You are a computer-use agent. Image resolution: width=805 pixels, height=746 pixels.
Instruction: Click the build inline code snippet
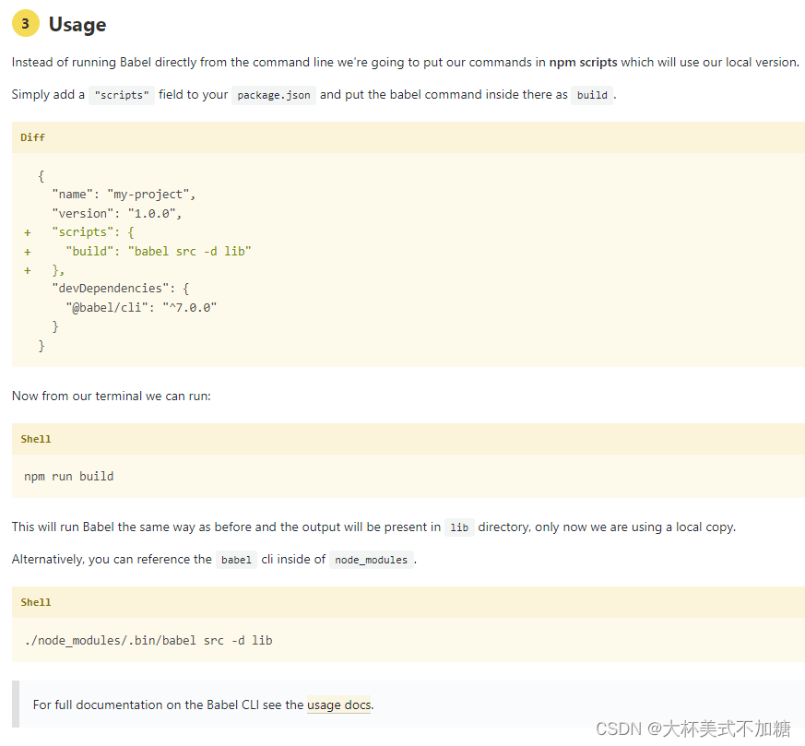coord(592,95)
